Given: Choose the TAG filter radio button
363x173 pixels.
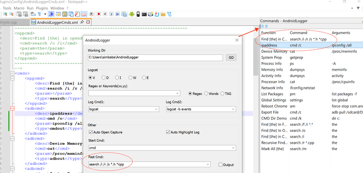Looking at the screenshot, I should [222, 94].
